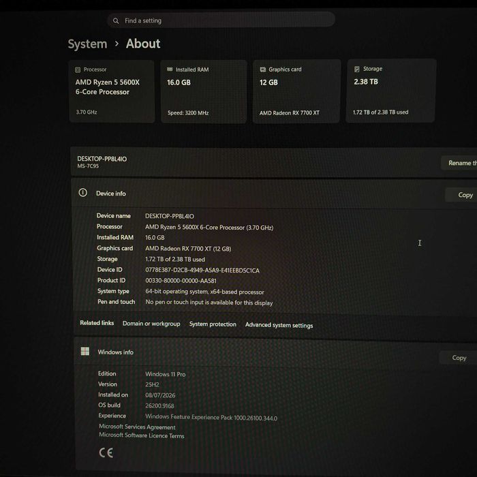Click the Graphics card icon

tap(263, 70)
